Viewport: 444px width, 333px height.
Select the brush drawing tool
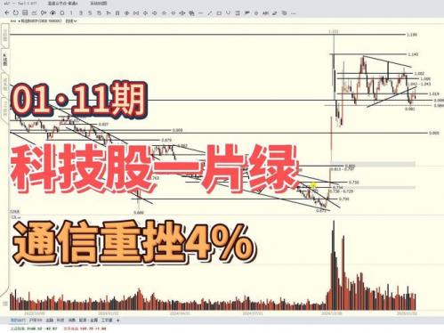tap(275, 12)
